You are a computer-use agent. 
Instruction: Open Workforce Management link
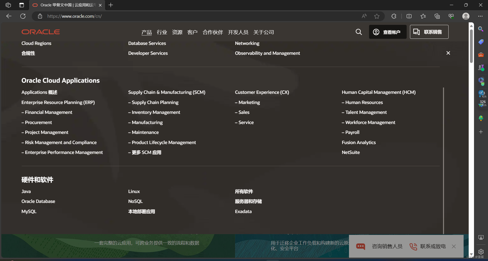click(x=368, y=123)
